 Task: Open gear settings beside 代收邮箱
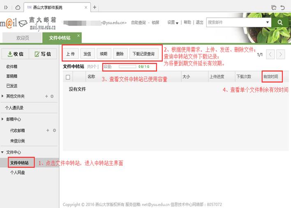[x=54, y=130]
